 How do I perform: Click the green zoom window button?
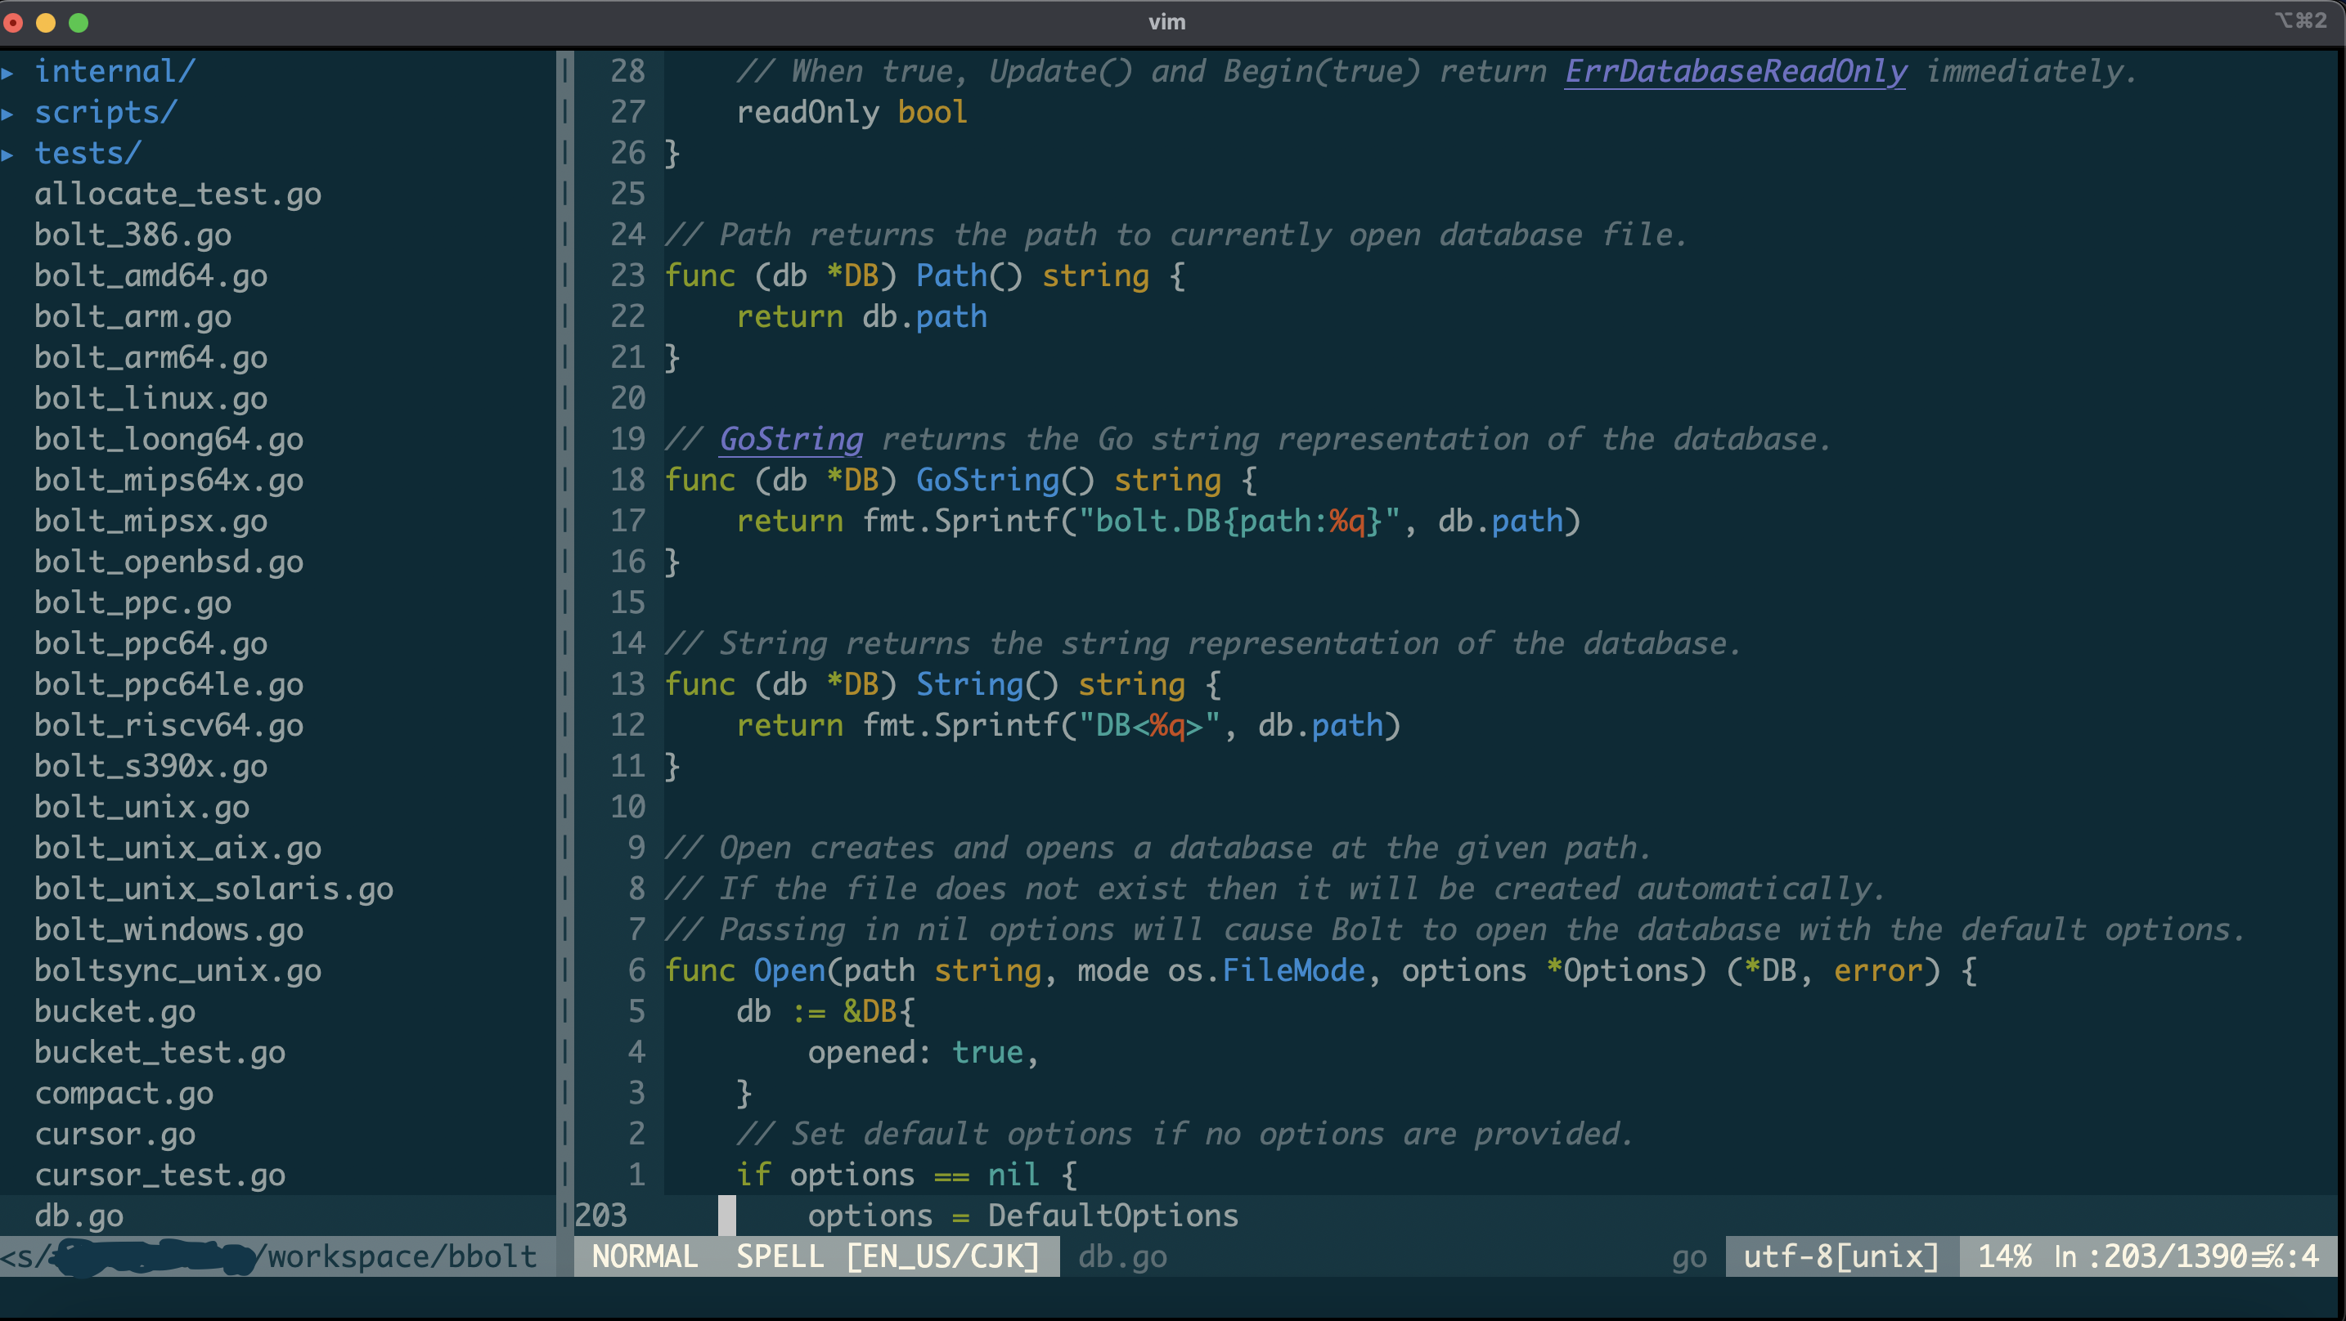click(79, 23)
